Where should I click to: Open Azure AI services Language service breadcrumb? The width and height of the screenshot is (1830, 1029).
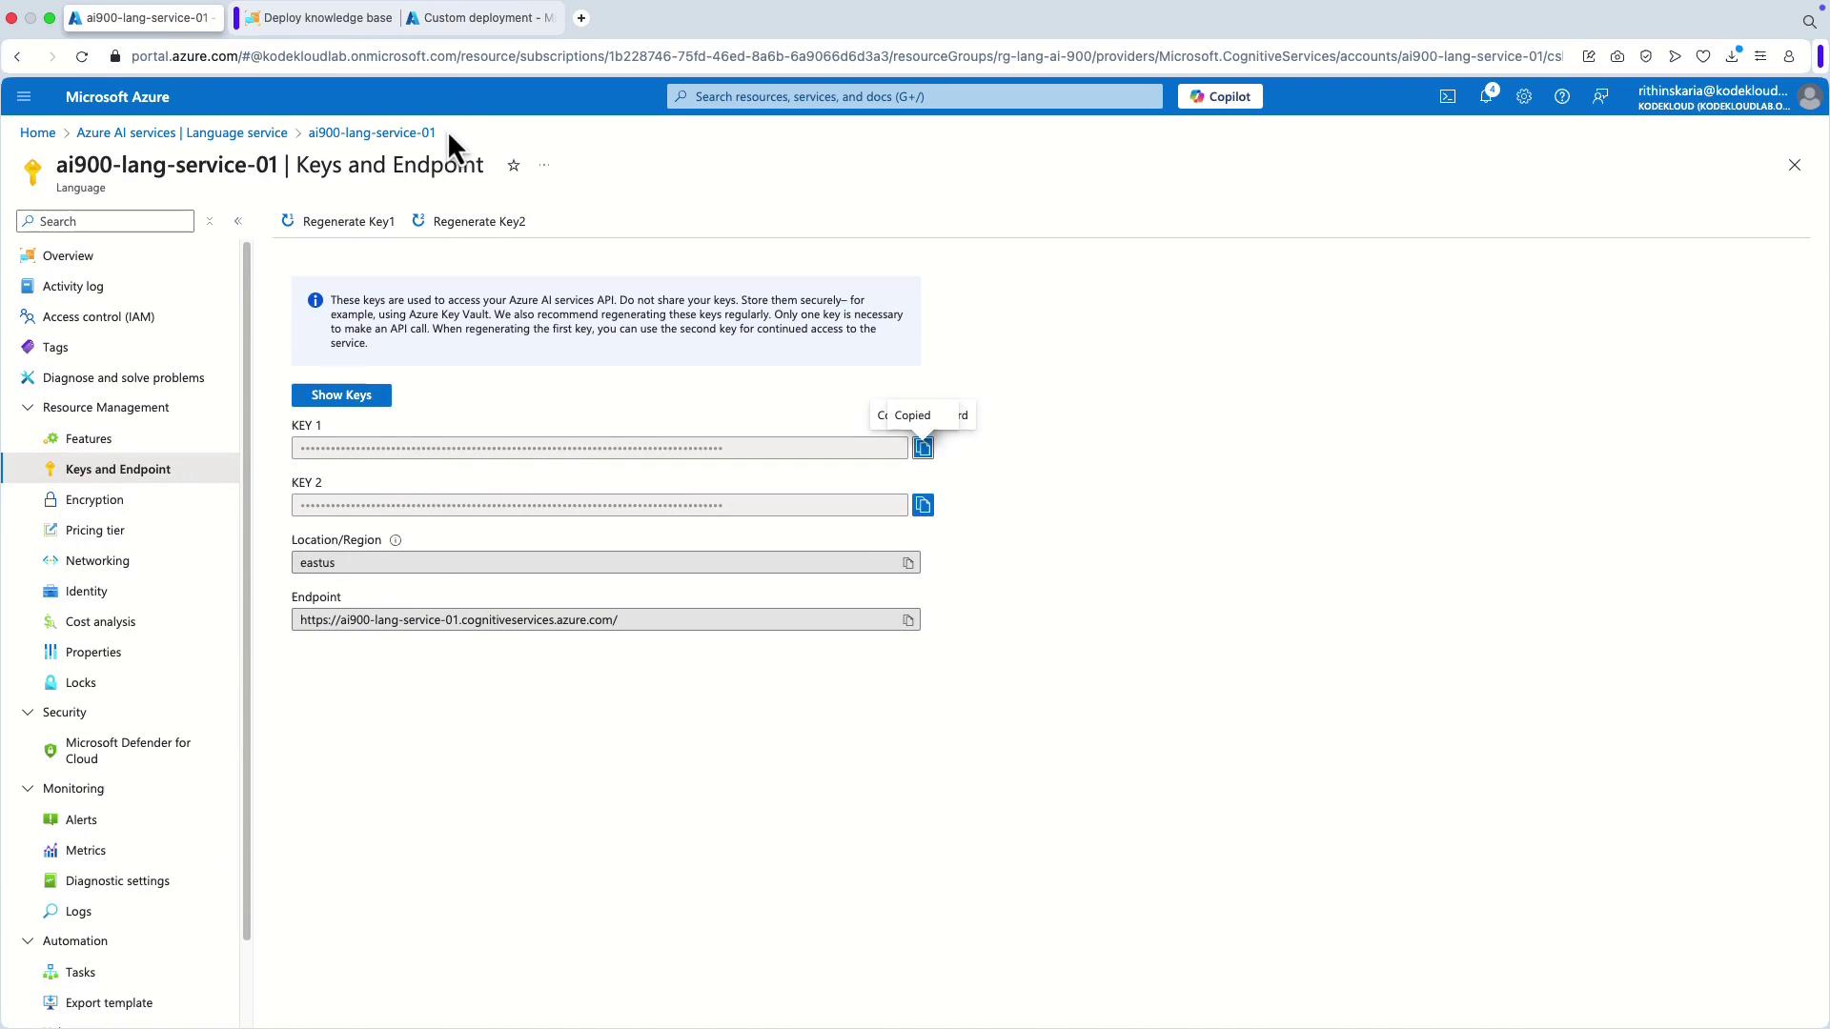tap(182, 132)
